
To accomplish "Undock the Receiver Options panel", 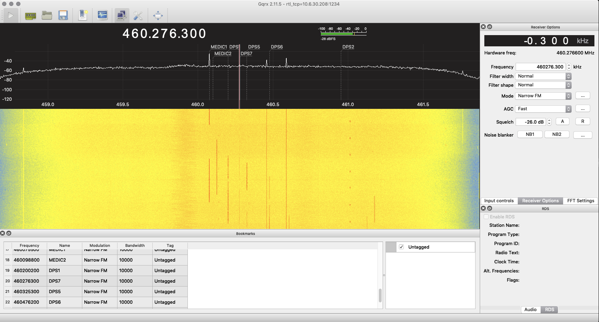I will click(489, 27).
